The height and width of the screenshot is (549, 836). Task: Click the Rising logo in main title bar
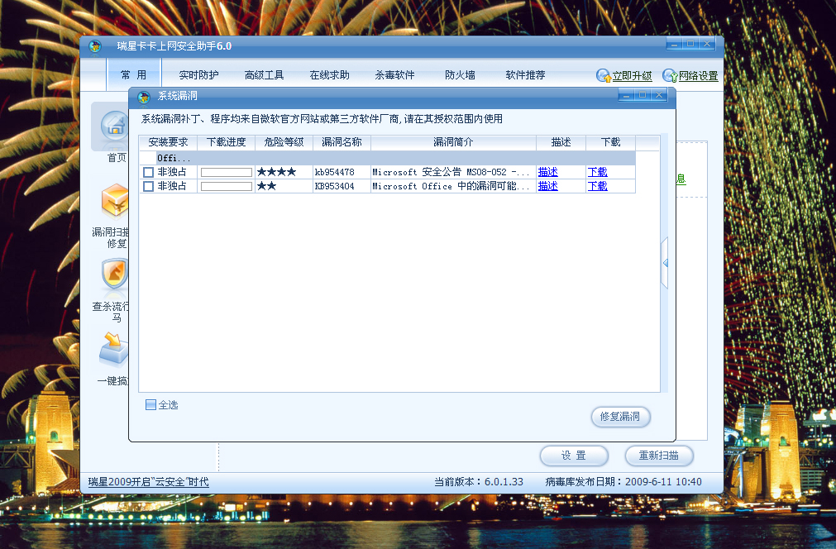coord(95,46)
